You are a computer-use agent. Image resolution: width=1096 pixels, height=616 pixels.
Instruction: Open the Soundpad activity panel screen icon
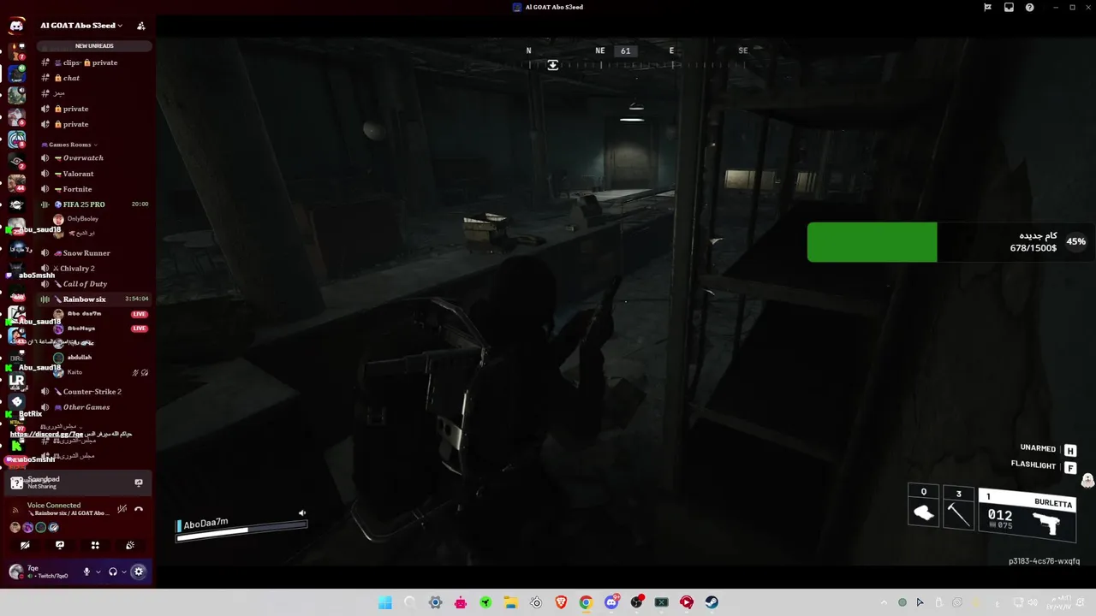tap(139, 483)
